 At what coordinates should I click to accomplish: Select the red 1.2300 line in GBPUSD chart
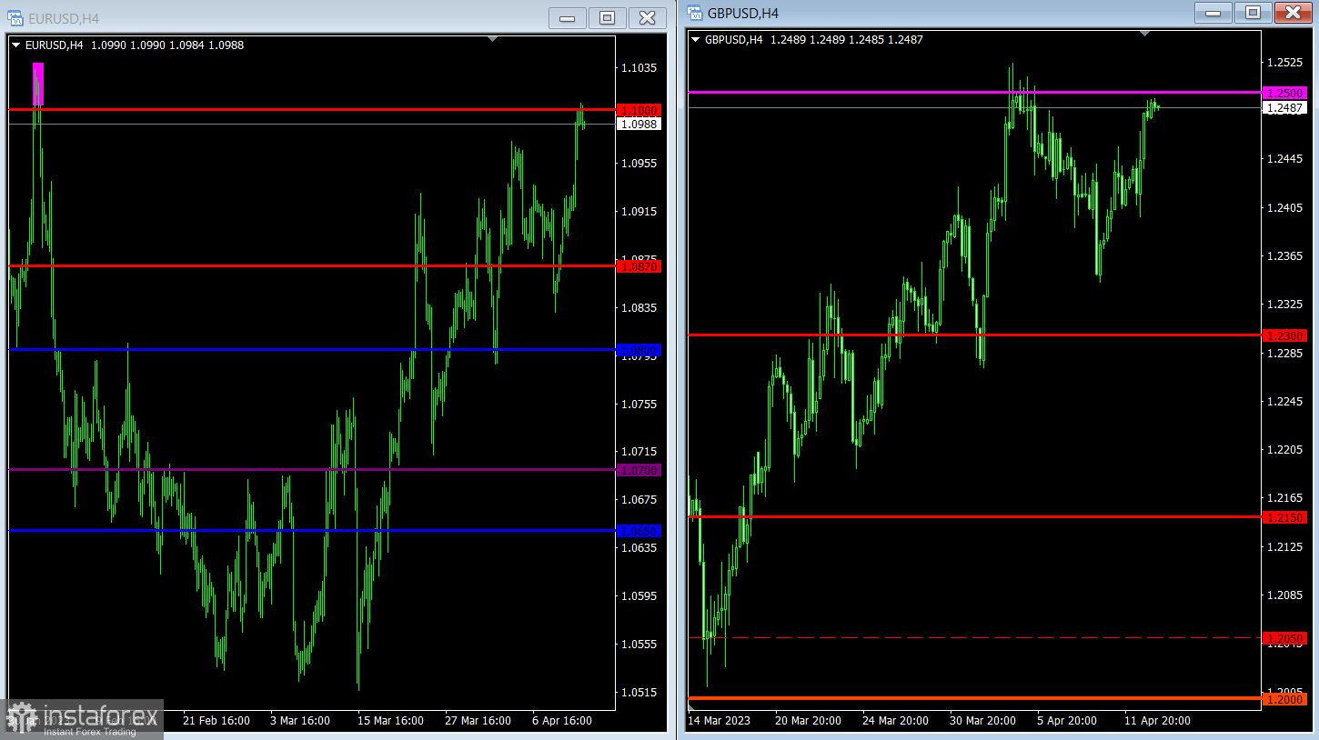click(974, 335)
